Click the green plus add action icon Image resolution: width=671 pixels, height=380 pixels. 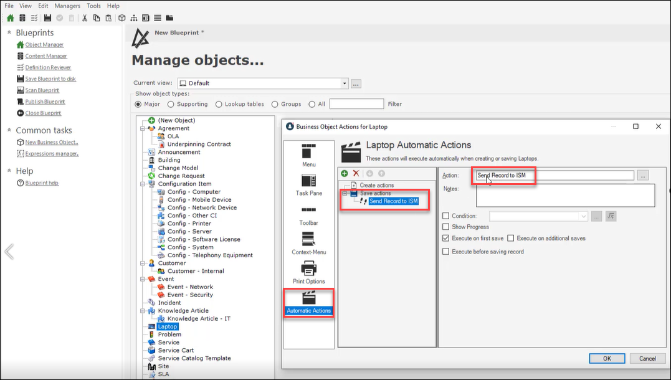[x=345, y=173]
